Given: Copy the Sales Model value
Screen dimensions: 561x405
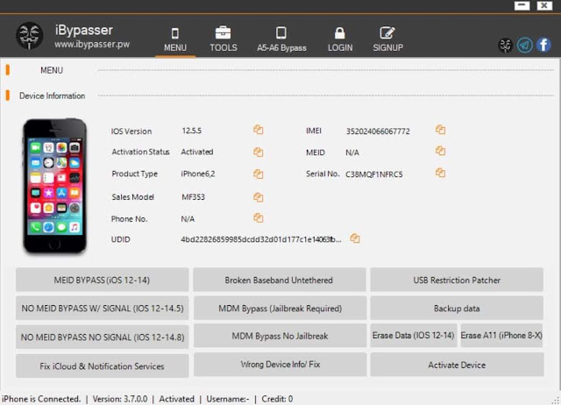Looking at the screenshot, I should click(x=259, y=197).
